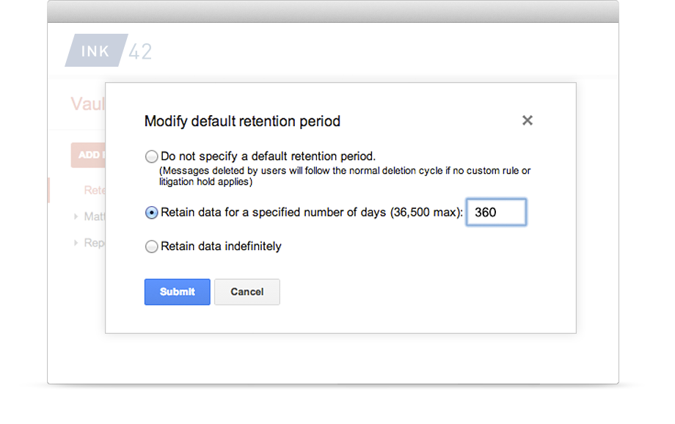The height and width of the screenshot is (424, 675).
Task: Click the Reports sidebar label
Action: coord(94,243)
